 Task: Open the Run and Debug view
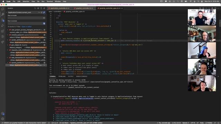pyautogui.click(x=2, y=25)
